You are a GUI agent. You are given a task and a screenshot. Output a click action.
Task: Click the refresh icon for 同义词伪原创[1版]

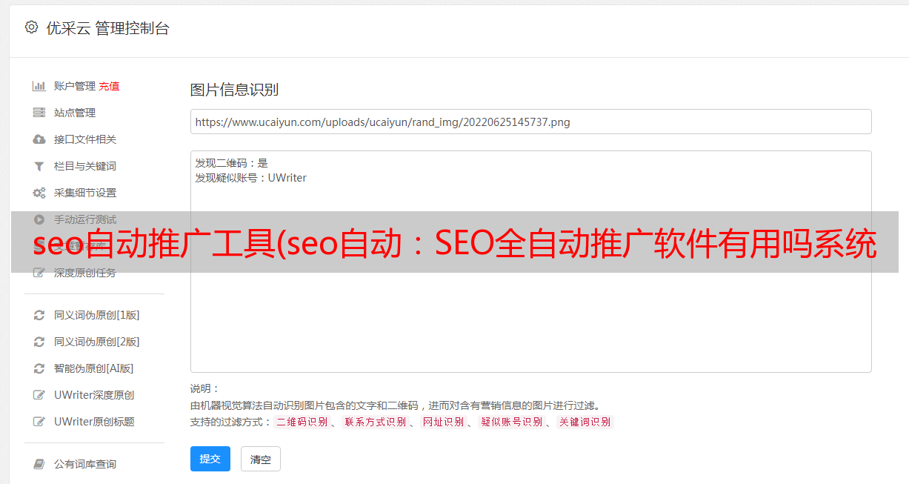pyautogui.click(x=39, y=315)
